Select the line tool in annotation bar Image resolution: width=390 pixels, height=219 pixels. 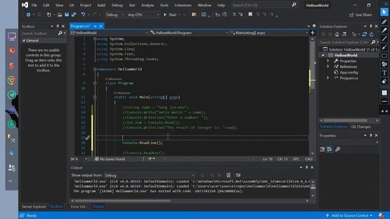(x=385, y=38)
